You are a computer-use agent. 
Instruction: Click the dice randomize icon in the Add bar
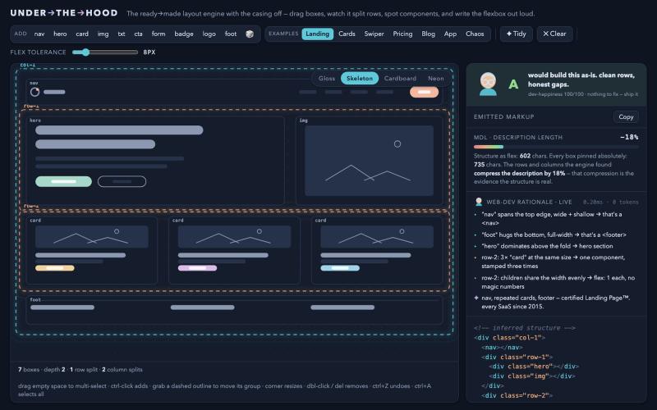tap(250, 34)
